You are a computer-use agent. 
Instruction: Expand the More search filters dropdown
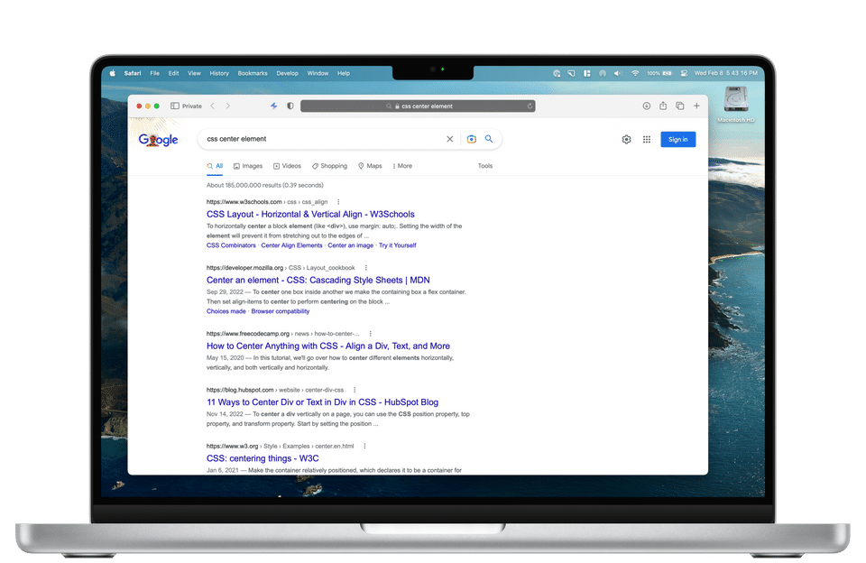point(402,166)
